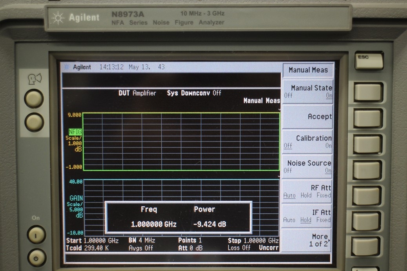Click the Manual Meas menu title on the softkey panel
This screenshot has height=271, width=407.
[308, 70]
